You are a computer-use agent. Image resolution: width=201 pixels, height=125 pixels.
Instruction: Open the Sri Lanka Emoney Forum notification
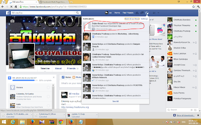pyautogui.click(x=115, y=57)
